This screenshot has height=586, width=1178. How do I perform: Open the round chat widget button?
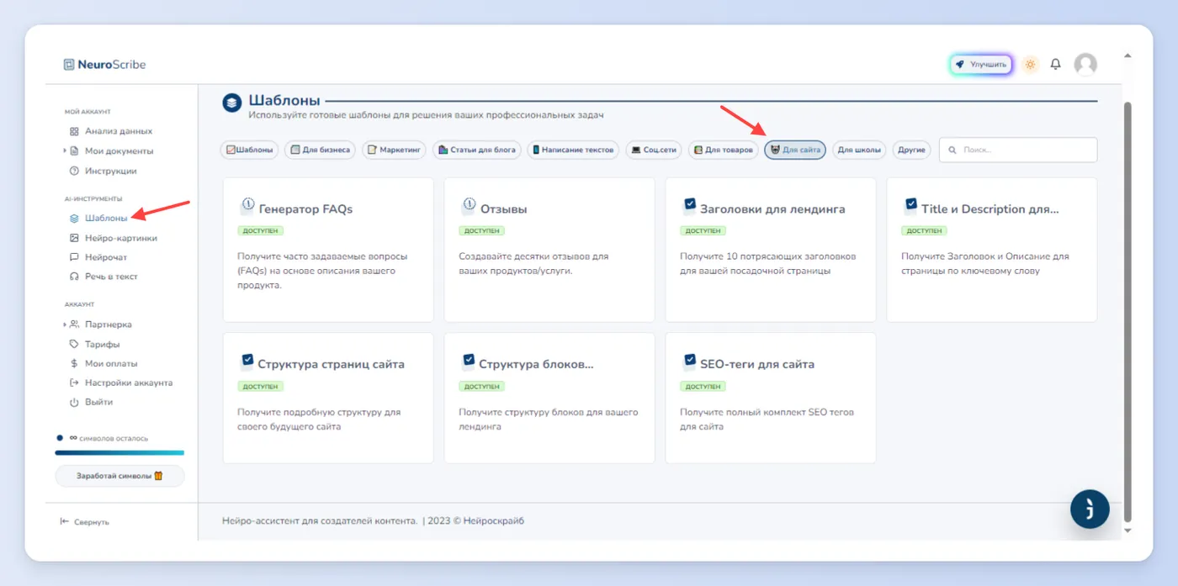pyautogui.click(x=1090, y=509)
